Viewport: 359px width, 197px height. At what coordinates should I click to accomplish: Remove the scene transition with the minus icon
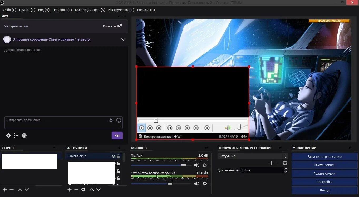tap(278, 163)
